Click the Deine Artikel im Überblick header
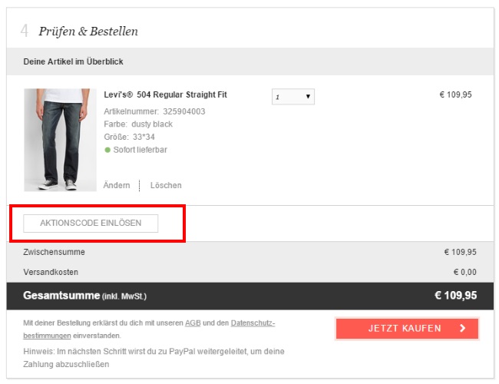The image size is (499, 384). tap(73, 61)
